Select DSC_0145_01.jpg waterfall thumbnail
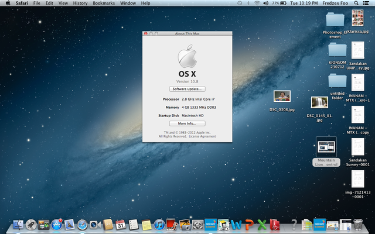 click(x=319, y=102)
